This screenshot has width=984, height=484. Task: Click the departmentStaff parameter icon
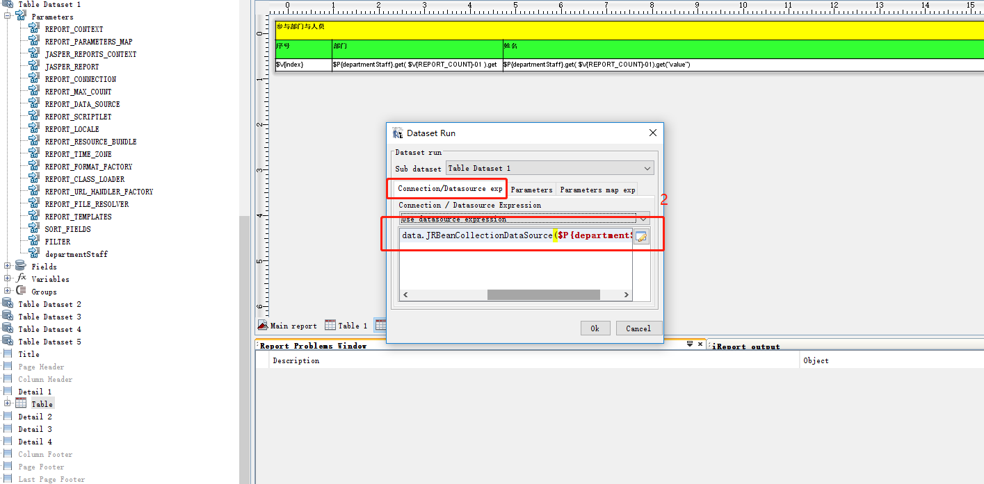[33, 254]
